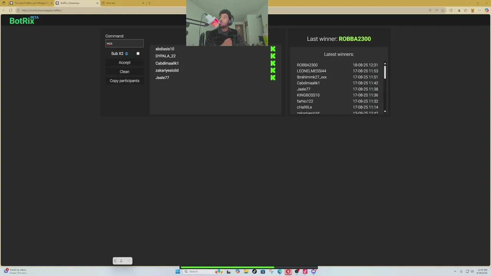Image resolution: width=491 pixels, height=276 pixels.
Task: Open Discord from taskbar
Action: click(x=313, y=271)
